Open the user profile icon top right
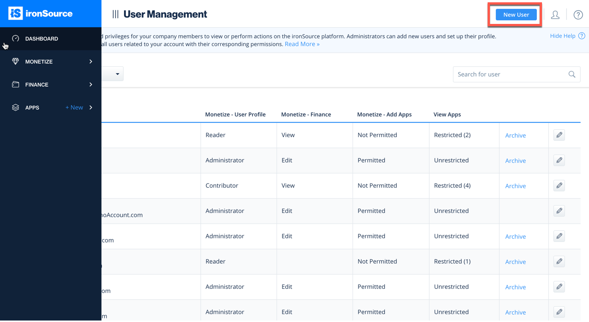This screenshot has width=589, height=322. [555, 14]
